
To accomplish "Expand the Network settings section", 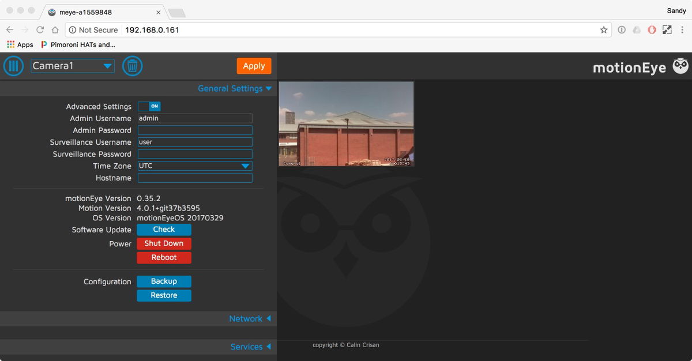I will 249,318.
